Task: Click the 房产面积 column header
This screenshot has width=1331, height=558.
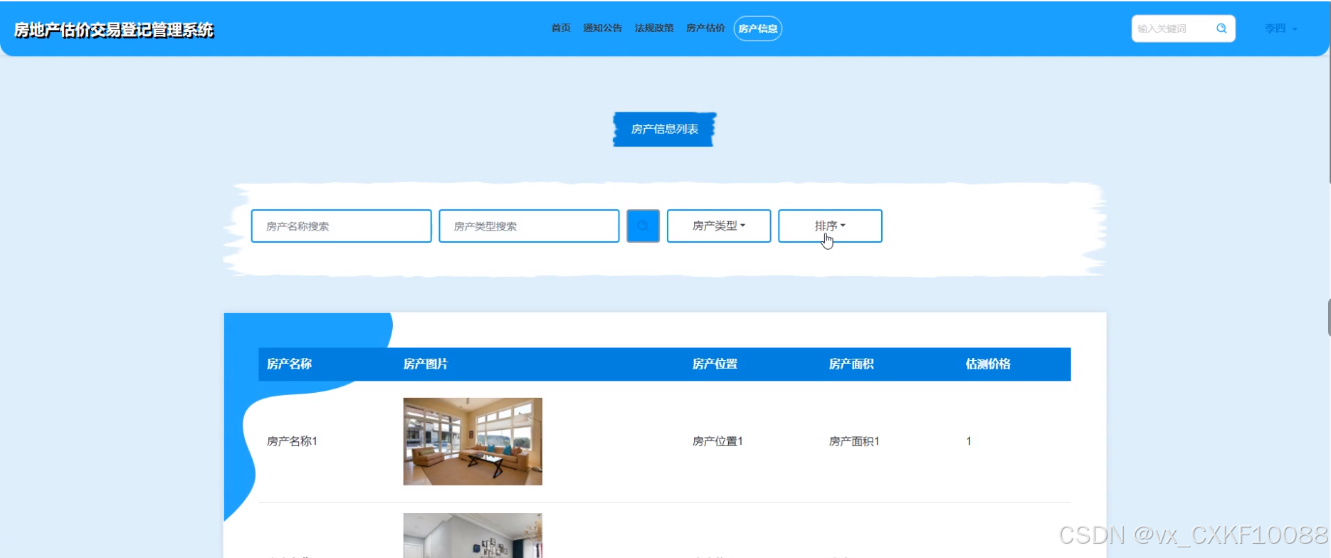Action: (851, 364)
